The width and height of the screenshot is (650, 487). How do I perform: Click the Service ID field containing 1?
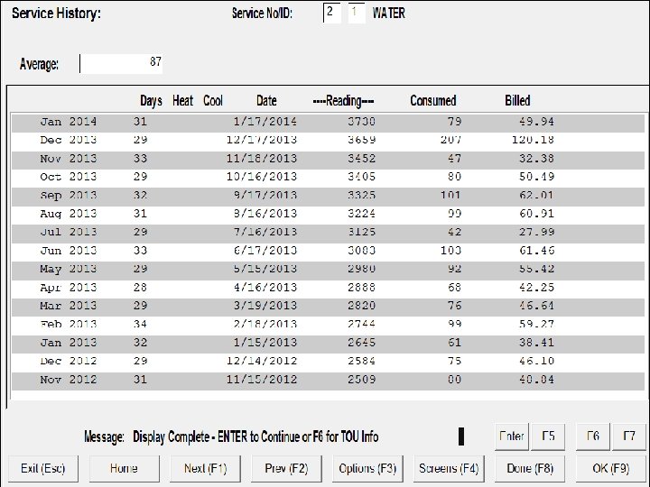coord(357,13)
